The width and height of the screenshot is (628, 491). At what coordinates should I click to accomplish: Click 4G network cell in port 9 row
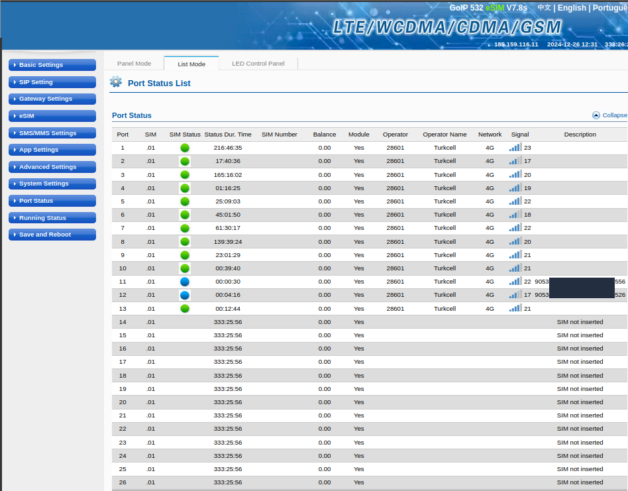click(490, 255)
